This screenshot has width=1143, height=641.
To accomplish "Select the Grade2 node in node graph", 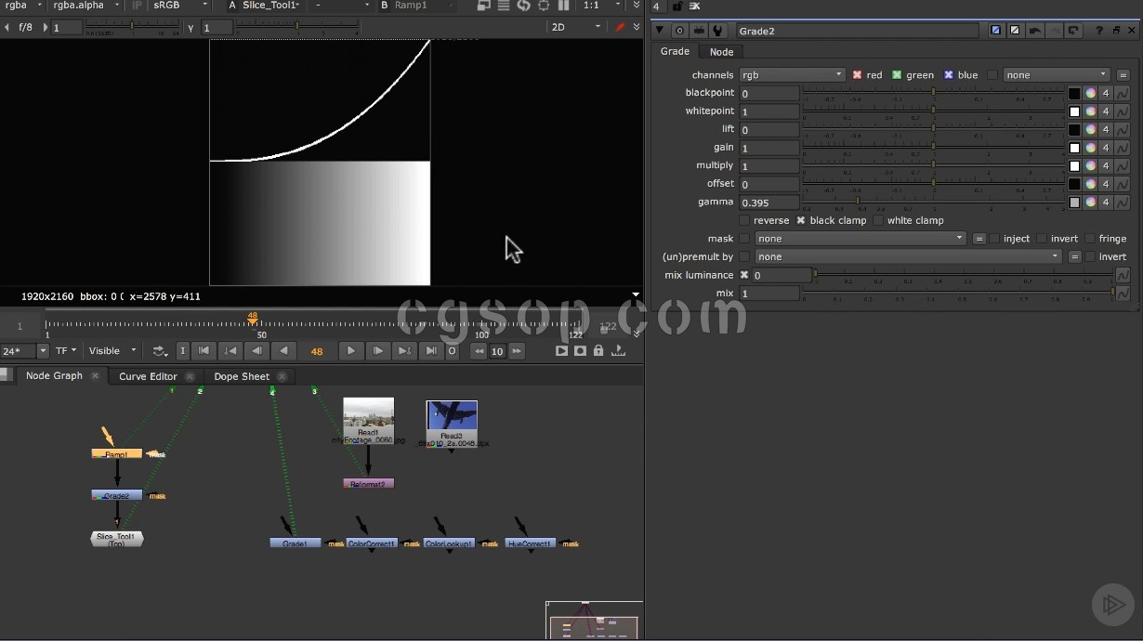I will [x=117, y=496].
